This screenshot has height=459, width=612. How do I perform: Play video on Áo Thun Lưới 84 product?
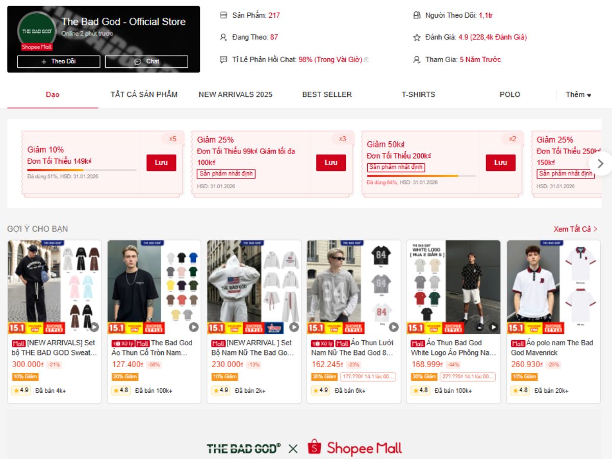394,327
